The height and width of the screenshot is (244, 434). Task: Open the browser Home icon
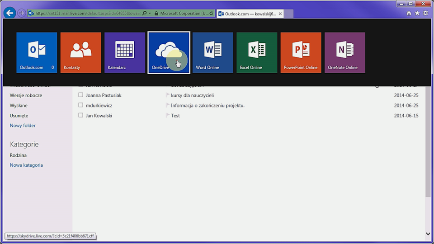(x=409, y=13)
